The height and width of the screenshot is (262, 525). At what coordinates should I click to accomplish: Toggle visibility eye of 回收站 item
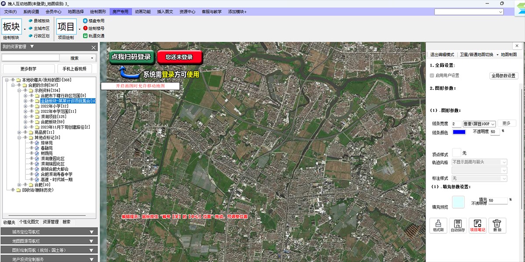[12, 190]
